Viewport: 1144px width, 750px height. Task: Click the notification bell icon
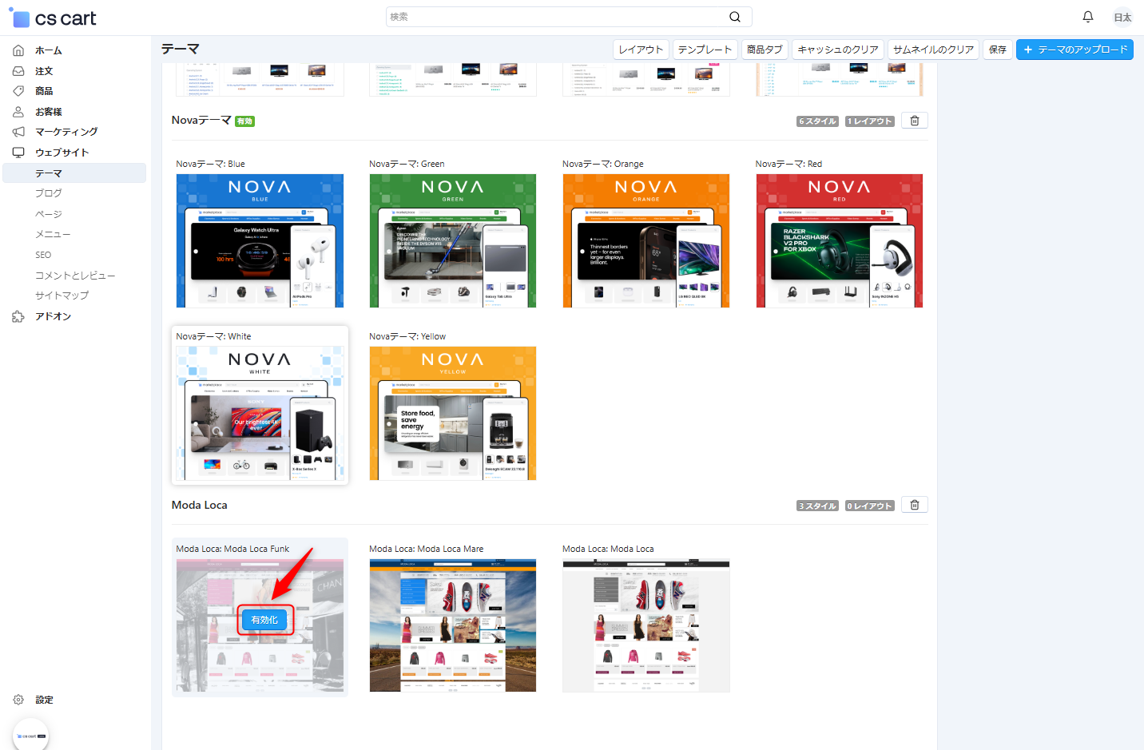[x=1087, y=17]
